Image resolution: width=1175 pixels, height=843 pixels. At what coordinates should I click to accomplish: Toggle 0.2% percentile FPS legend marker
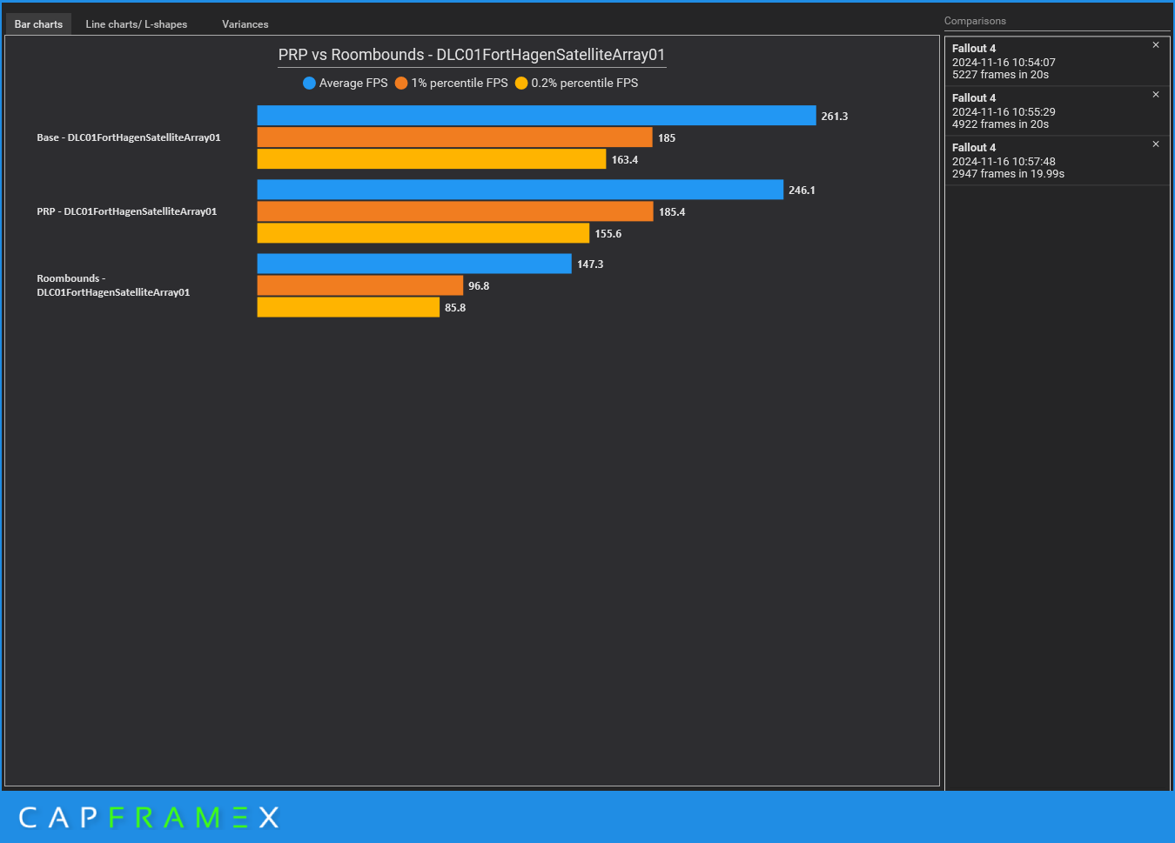point(521,84)
